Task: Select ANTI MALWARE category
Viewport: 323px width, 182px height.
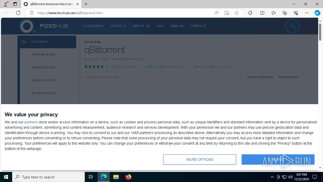Action: pos(43,55)
